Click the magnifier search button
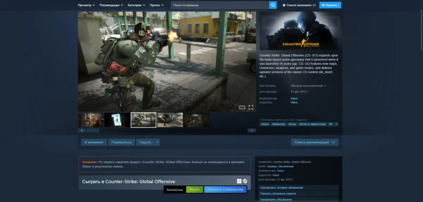The image size is (423, 202). [x=273, y=5]
